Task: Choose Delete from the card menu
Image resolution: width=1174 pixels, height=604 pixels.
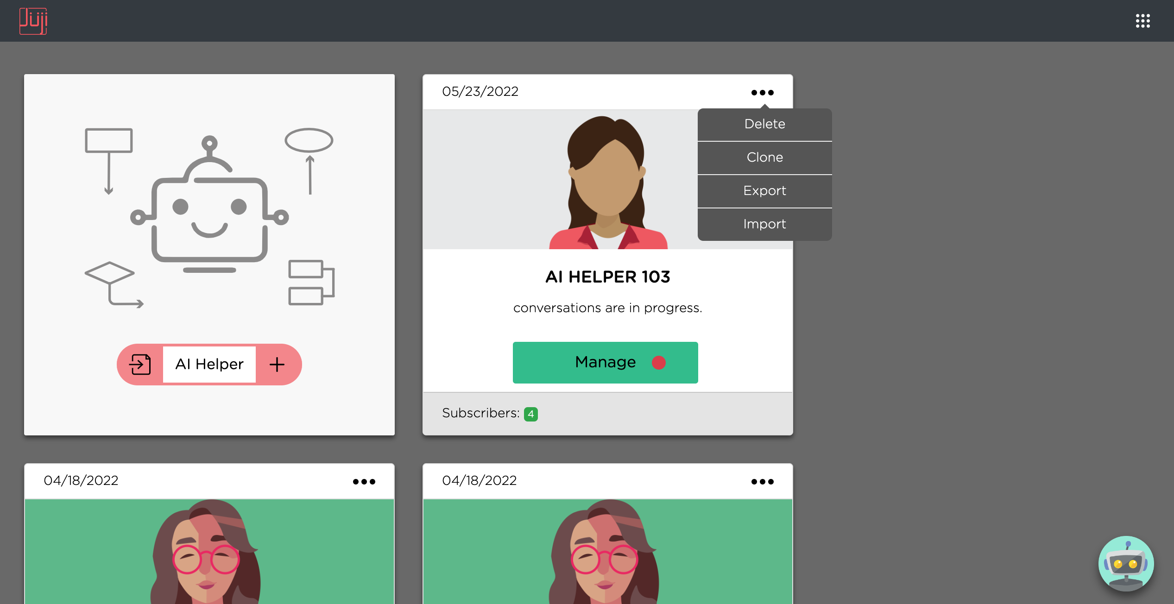Action: point(764,124)
